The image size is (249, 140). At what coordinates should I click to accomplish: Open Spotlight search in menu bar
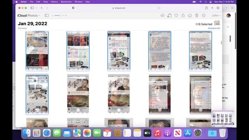pyautogui.click(x=206, y=2)
